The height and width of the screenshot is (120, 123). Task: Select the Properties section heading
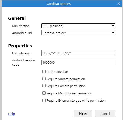pyautogui.click(x=20, y=46)
